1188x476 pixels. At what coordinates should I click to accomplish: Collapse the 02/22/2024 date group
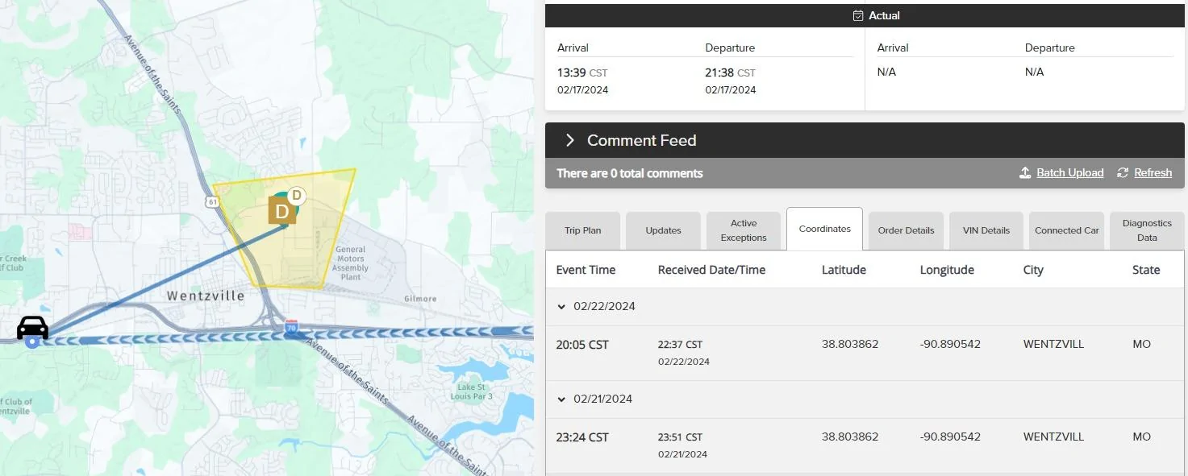pyautogui.click(x=561, y=306)
